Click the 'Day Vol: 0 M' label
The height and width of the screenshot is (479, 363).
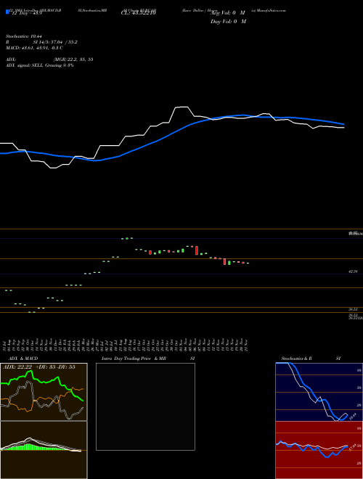[x=228, y=21]
